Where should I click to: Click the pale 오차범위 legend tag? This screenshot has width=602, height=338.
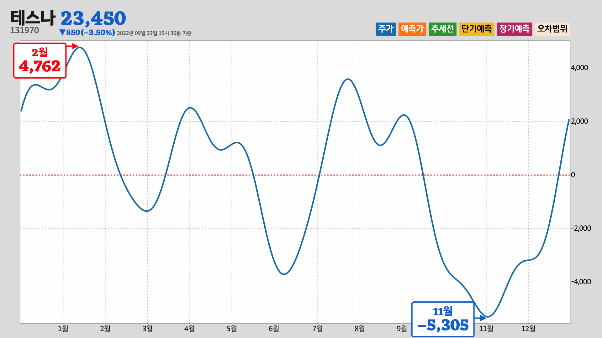click(552, 29)
